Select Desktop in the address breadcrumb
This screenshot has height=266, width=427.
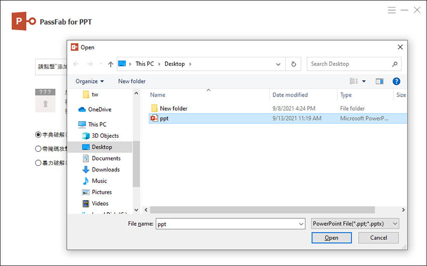tap(174, 64)
